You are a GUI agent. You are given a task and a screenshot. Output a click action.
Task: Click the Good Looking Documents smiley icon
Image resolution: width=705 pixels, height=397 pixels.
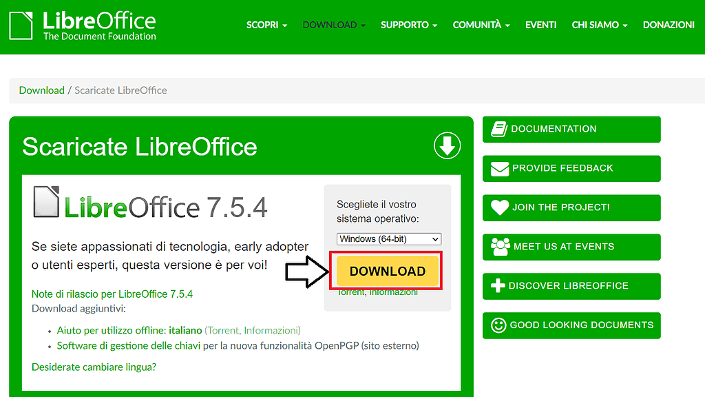click(498, 325)
